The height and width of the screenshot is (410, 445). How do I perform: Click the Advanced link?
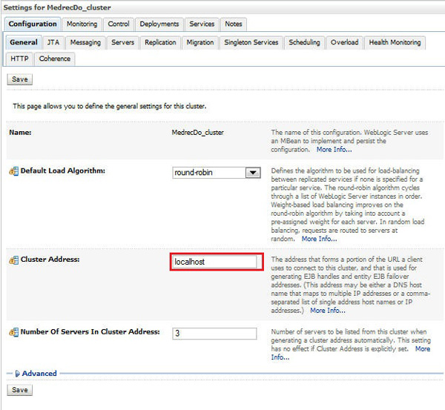pos(39,374)
